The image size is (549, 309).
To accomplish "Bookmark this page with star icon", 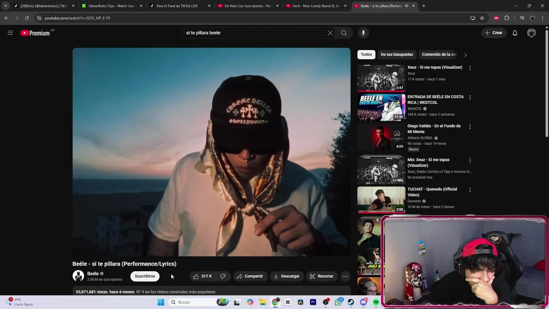I will [x=482, y=18].
